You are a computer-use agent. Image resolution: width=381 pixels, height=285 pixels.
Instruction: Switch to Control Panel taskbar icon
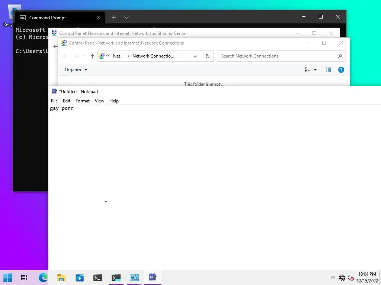point(134,278)
